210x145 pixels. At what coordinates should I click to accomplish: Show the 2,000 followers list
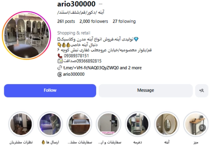[x=93, y=21]
